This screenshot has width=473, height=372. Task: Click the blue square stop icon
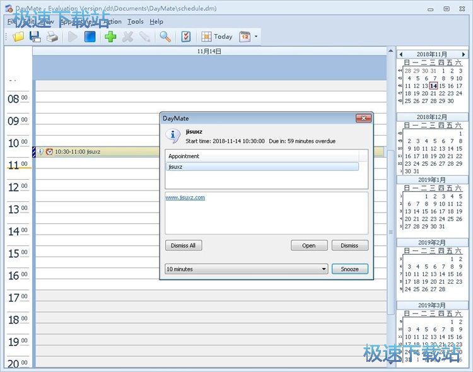90,37
